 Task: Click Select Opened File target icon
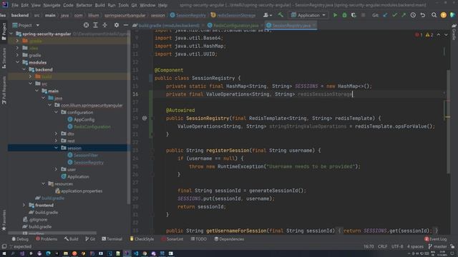click(86, 26)
